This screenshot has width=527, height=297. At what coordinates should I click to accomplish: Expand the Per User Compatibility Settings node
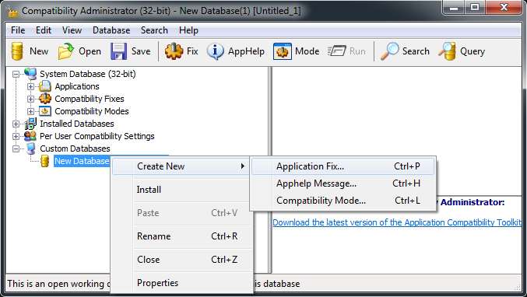[16, 136]
